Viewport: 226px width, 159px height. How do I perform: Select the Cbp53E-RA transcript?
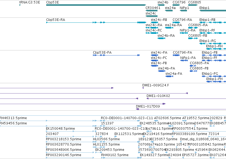coord(96,22)
